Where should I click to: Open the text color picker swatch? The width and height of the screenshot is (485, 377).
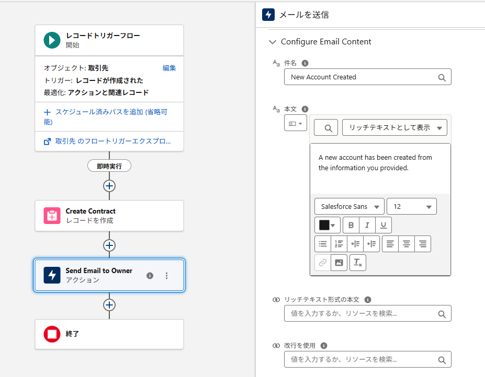pos(328,225)
